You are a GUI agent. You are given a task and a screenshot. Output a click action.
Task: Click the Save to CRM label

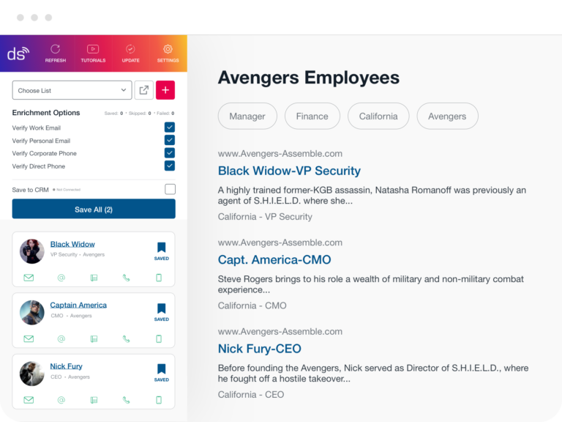[x=31, y=190]
